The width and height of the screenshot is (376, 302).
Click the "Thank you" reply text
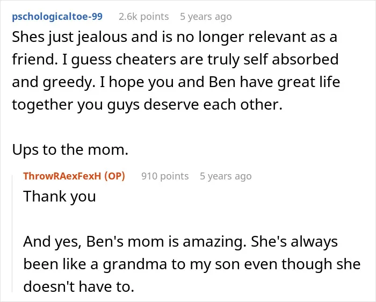pyautogui.click(x=60, y=197)
